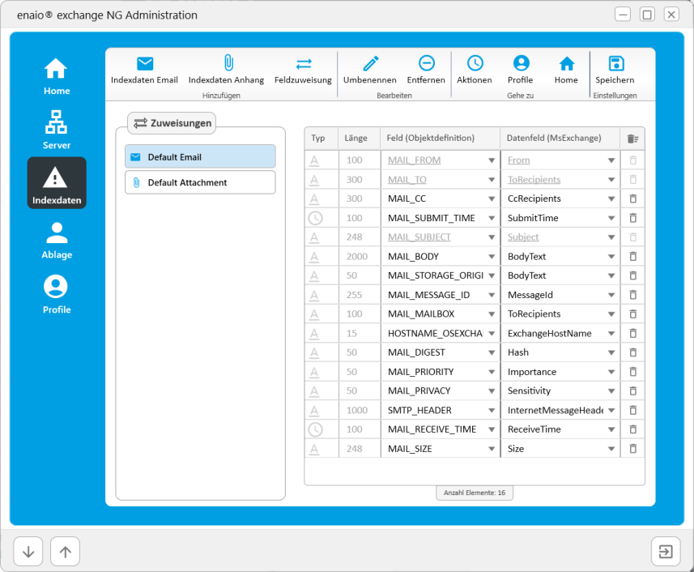
Task: Open the ToRecipients dropdown in MAIL_MAILBOX row
Action: 611,314
